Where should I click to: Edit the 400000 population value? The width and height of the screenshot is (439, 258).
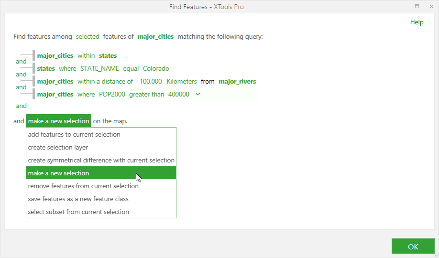pos(179,94)
